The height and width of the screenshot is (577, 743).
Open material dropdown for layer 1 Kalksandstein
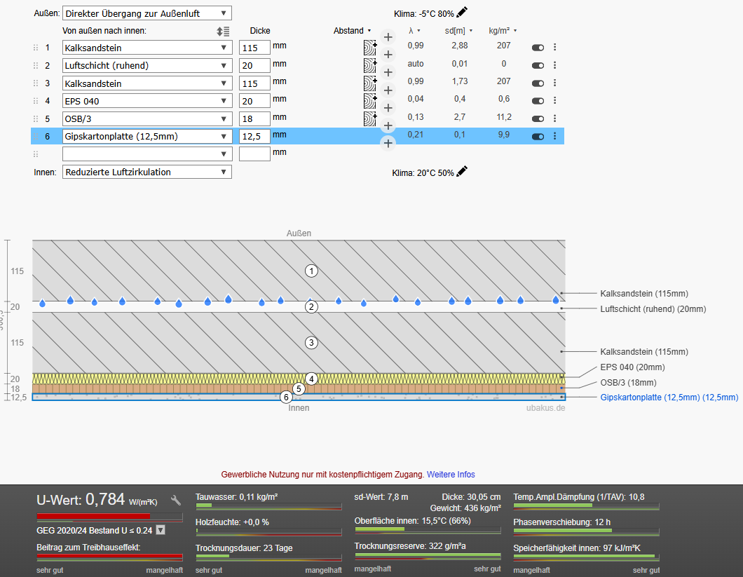(147, 48)
